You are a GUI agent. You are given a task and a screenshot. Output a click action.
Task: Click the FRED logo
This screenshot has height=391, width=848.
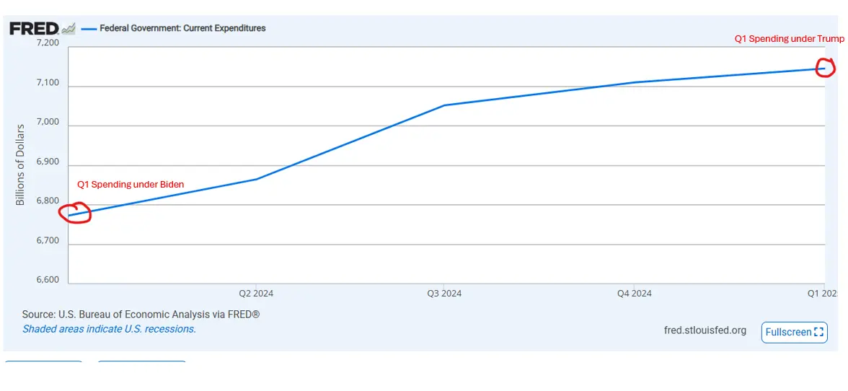(x=33, y=29)
